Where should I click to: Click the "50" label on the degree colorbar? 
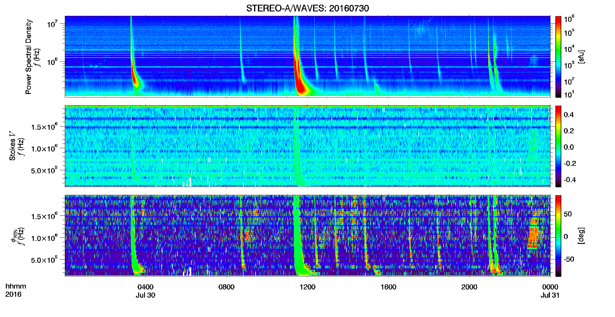(568, 214)
